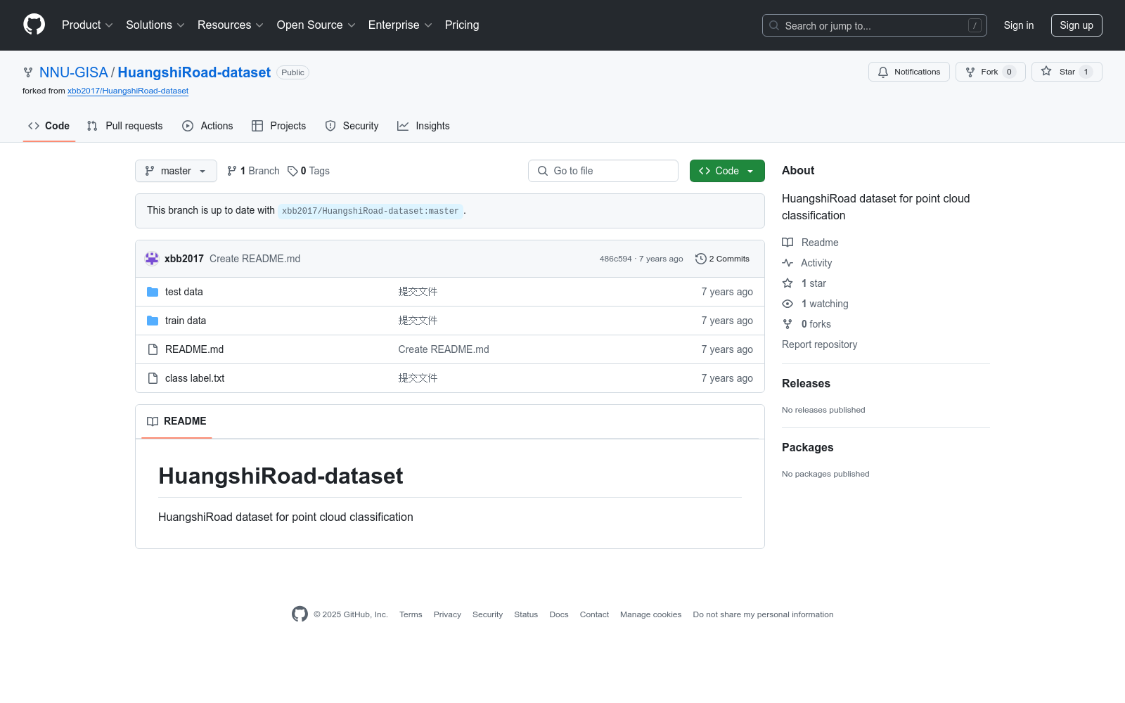Open the HuangshiRoad-dataset repository title link
The image size is (1125, 703).
pos(194,72)
